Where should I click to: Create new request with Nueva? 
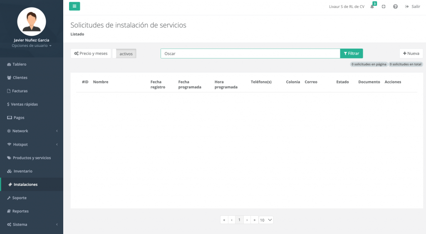click(411, 54)
